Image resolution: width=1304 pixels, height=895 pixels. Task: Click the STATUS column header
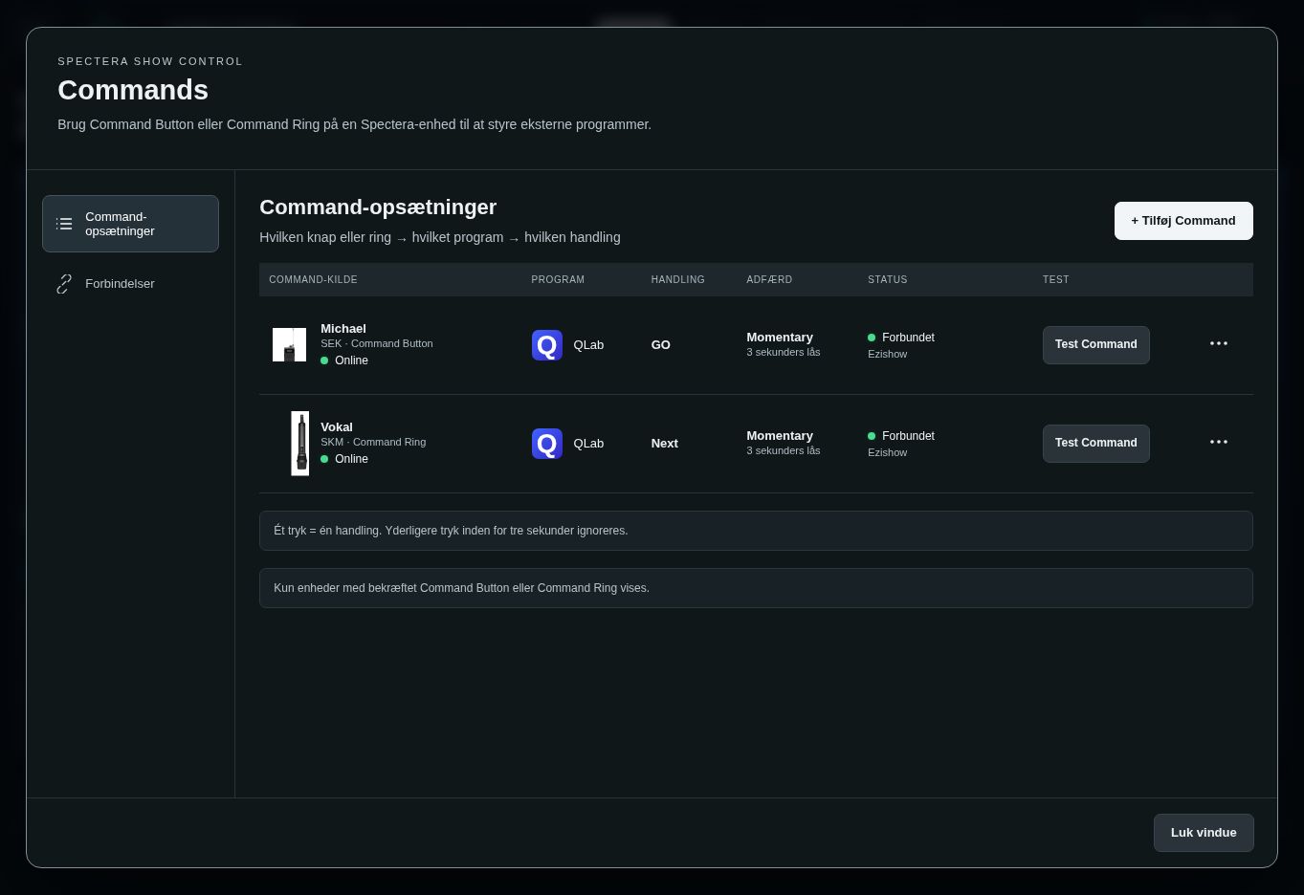click(x=888, y=280)
